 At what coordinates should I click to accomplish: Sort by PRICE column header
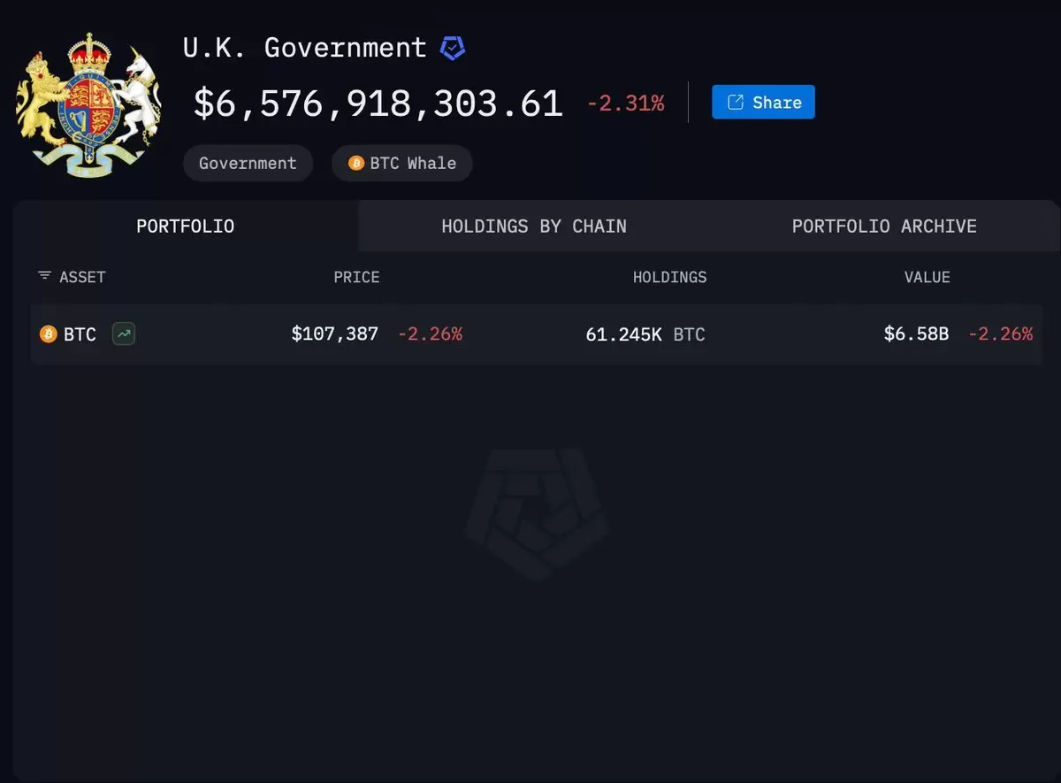point(356,277)
